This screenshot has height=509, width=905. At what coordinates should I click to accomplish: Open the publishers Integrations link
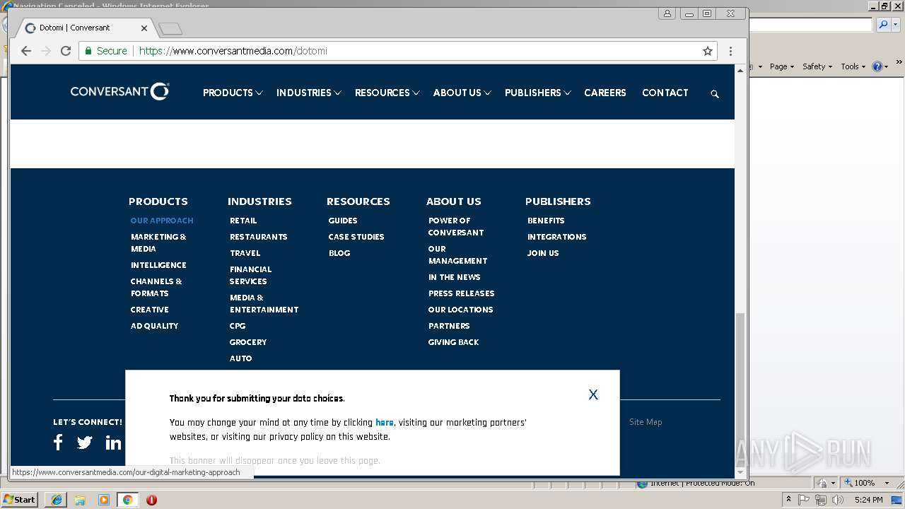coord(556,237)
